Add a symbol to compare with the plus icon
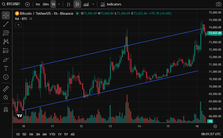This screenshot has height=138, width=223. tap(27, 4)
